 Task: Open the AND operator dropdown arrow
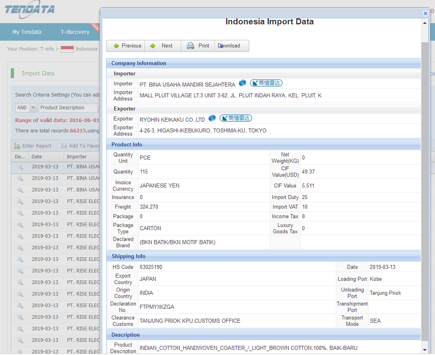point(33,108)
